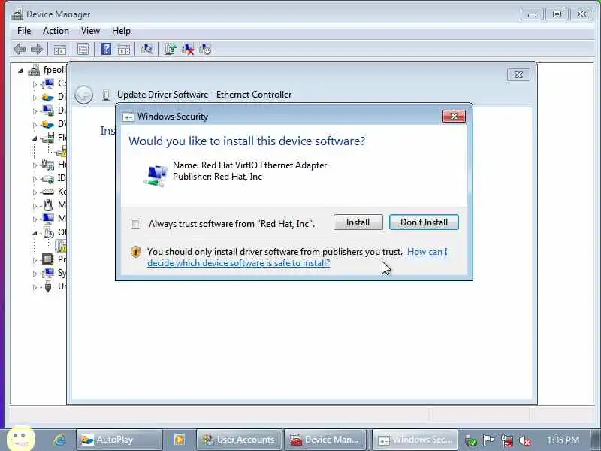
Task: Click the safely remove hardware tray icon
Action: coord(471,440)
